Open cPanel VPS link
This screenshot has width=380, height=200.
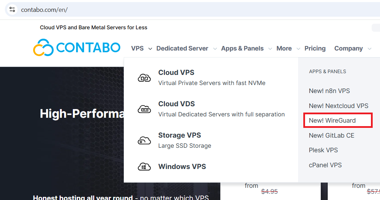pos(325,165)
